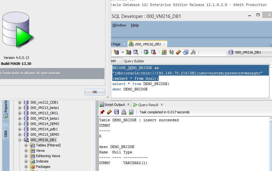This screenshot has width=272, height=171.
Task: Open the 000_VM216_DB1 connection dropdown
Action: [249, 52]
